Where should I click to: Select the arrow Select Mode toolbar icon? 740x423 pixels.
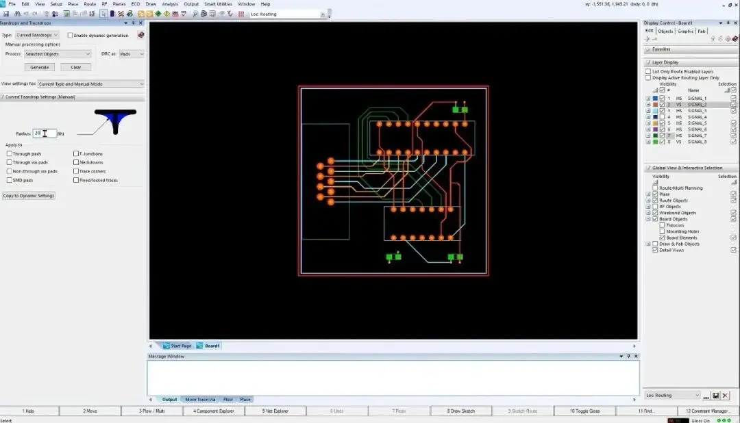103,14
